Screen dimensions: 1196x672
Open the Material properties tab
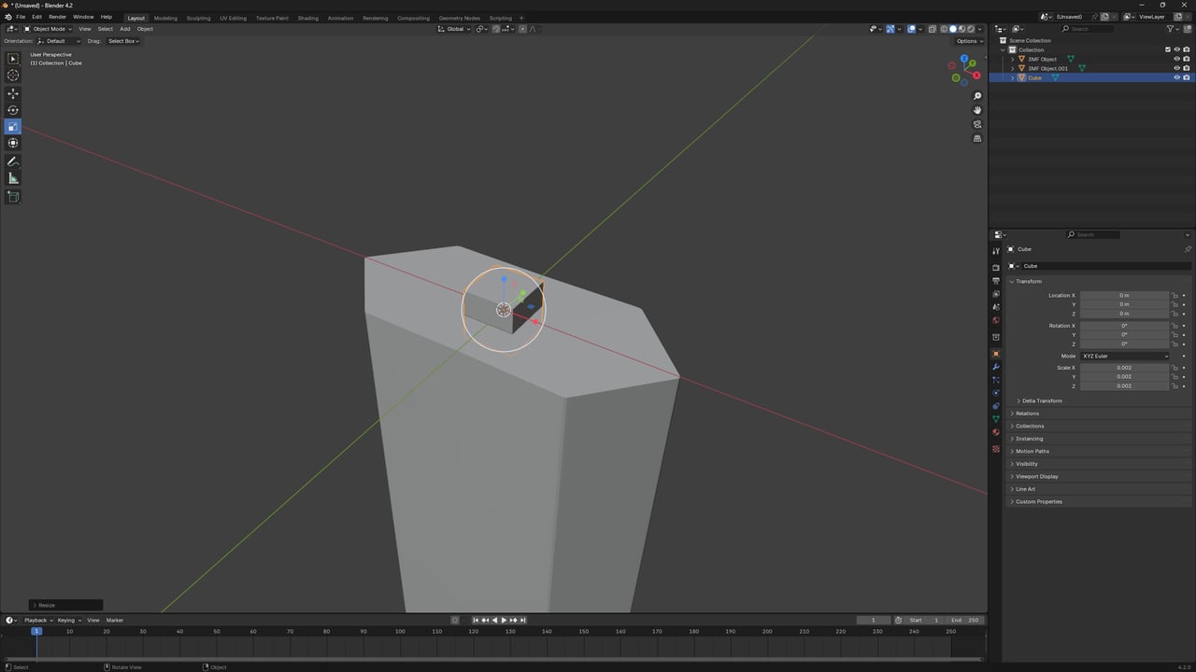pos(996,432)
